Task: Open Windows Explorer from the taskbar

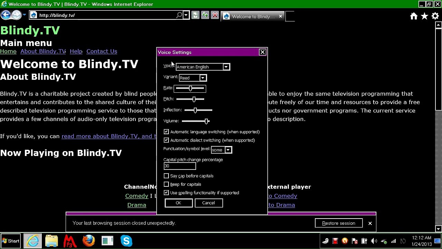Action: (51, 241)
